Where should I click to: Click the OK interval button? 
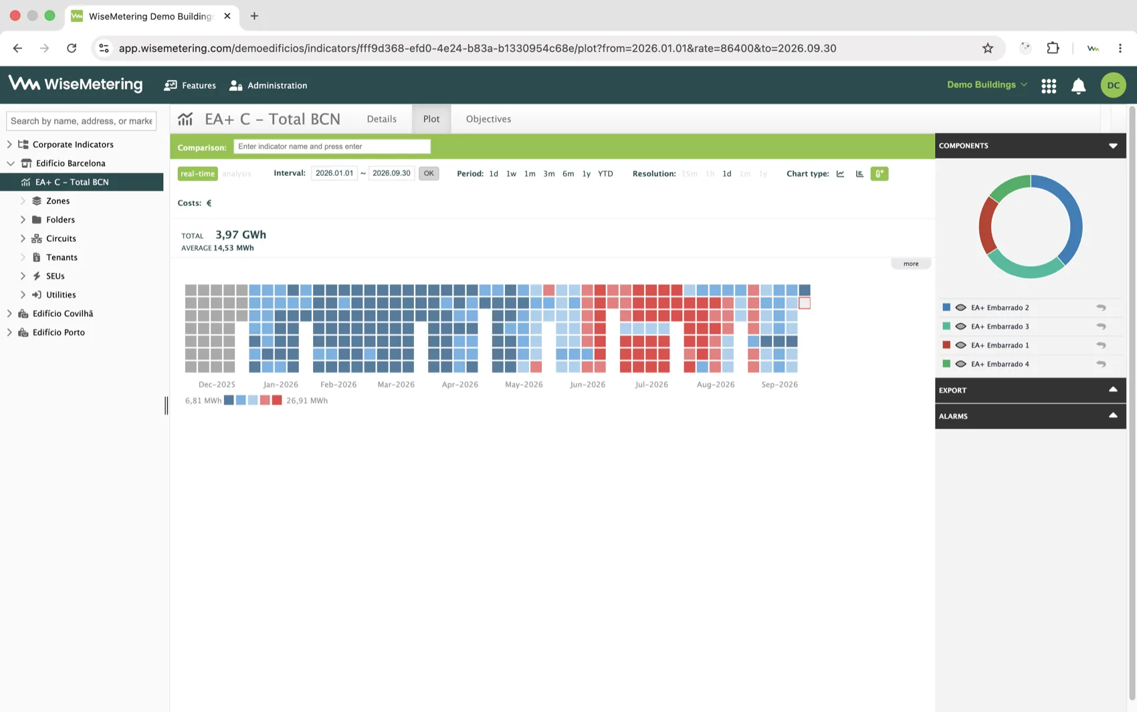(x=429, y=174)
